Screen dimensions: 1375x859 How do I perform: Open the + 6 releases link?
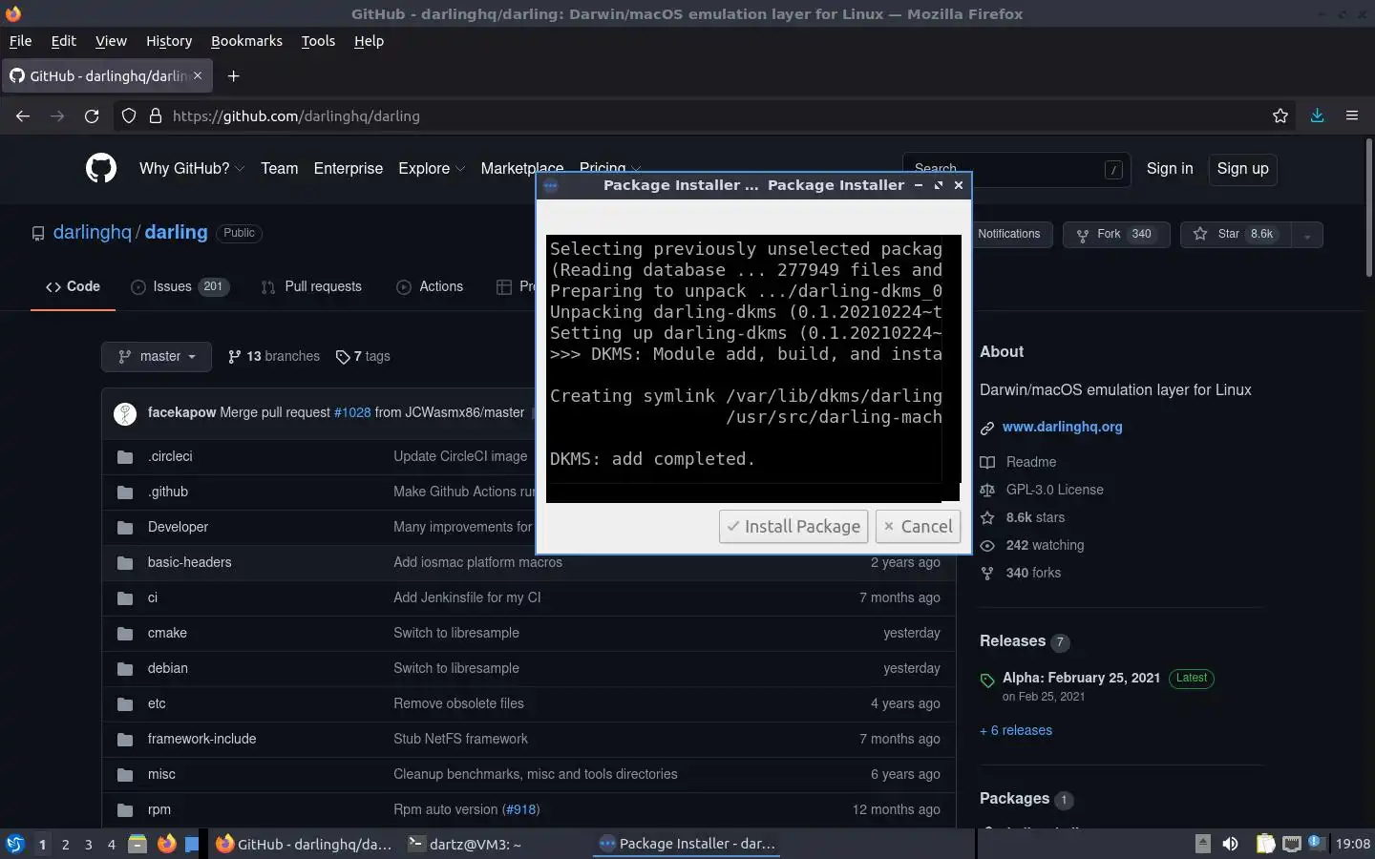pos(1016,730)
